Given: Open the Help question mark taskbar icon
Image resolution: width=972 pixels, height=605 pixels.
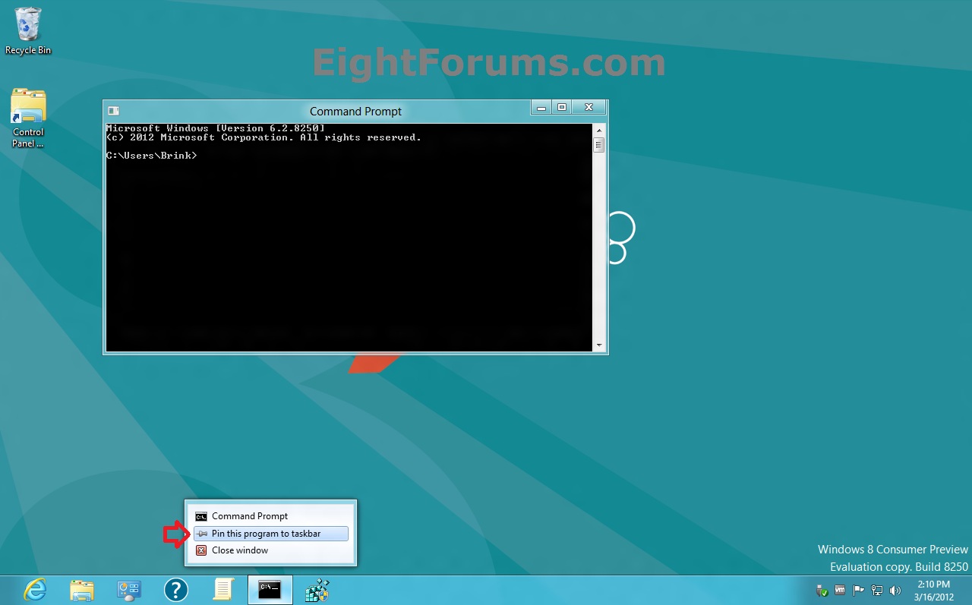Looking at the screenshot, I should click(x=176, y=590).
